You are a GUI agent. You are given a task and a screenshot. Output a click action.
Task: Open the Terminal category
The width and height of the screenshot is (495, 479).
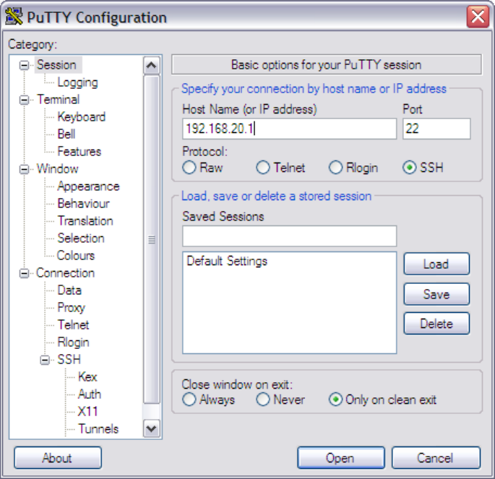coord(58,100)
